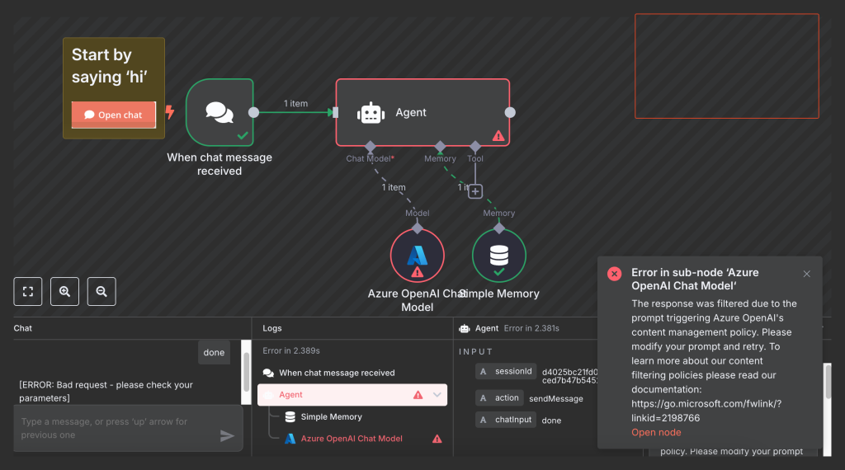
Task: Click the '1 item' connection label
Action: (x=296, y=103)
